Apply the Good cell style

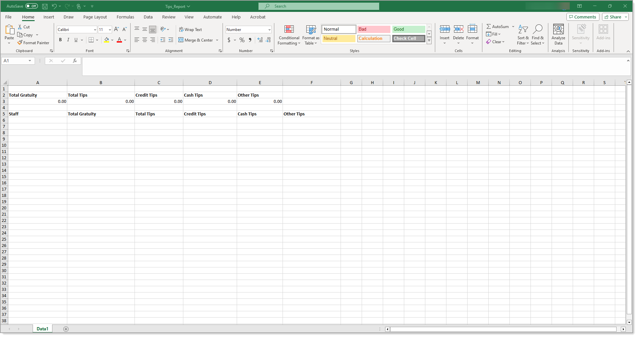pyautogui.click(x=409, y=29)
